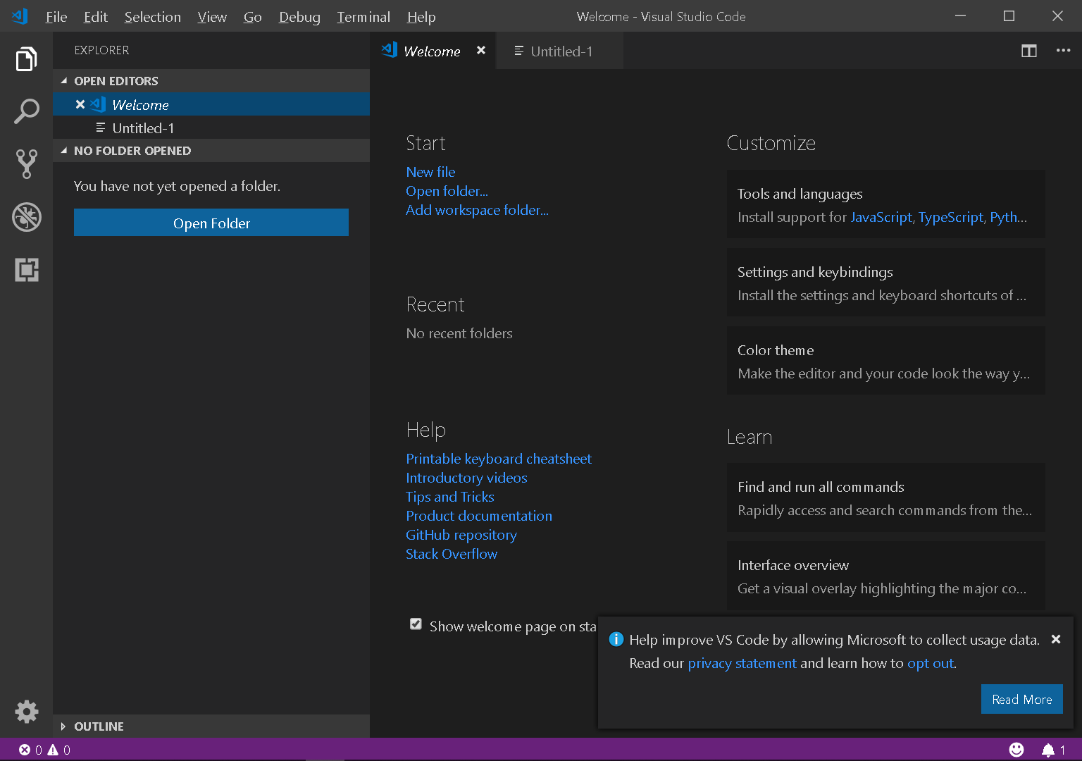Expand the Outline section
Image resolution: width=1082 pixels, height=761 pixels.
pos(64,726)
